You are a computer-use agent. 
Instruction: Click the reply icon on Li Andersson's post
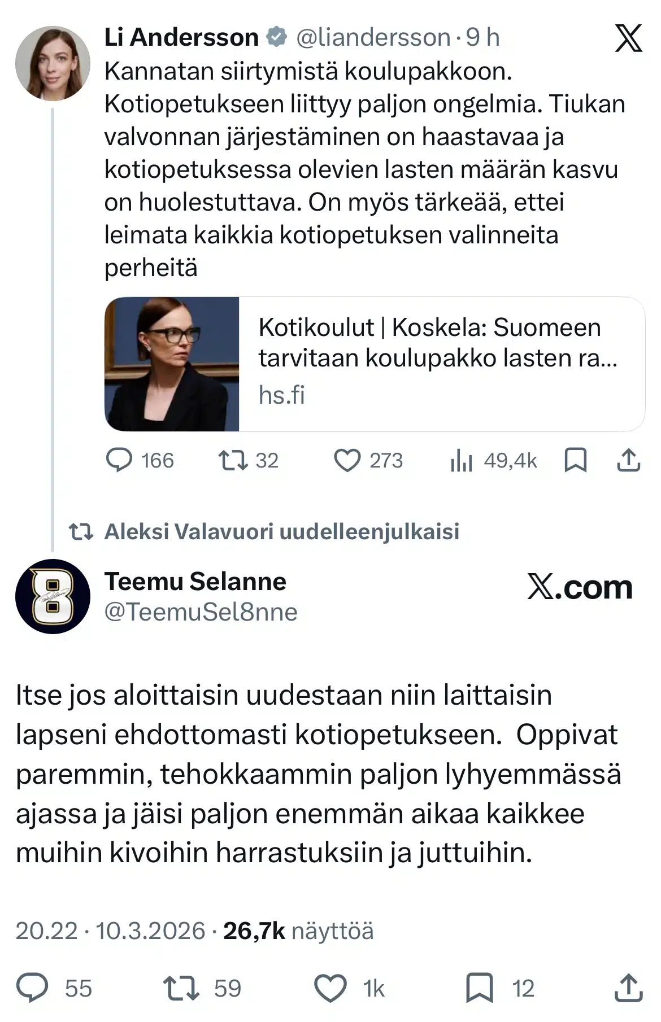(x=119, y=460)
